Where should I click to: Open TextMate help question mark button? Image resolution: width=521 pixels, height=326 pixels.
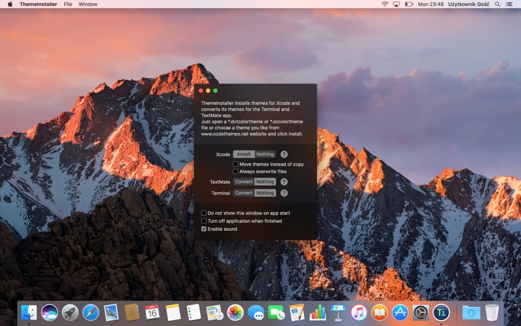284,182
